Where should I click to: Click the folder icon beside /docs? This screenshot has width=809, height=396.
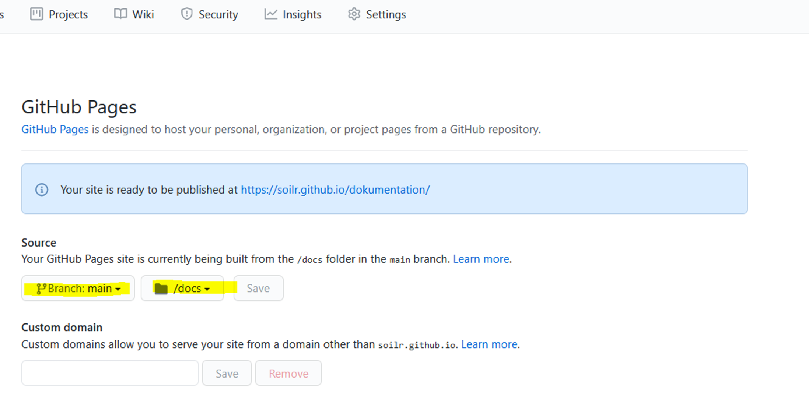161,289
